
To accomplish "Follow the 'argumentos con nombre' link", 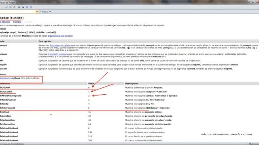I will pos(60,36).
